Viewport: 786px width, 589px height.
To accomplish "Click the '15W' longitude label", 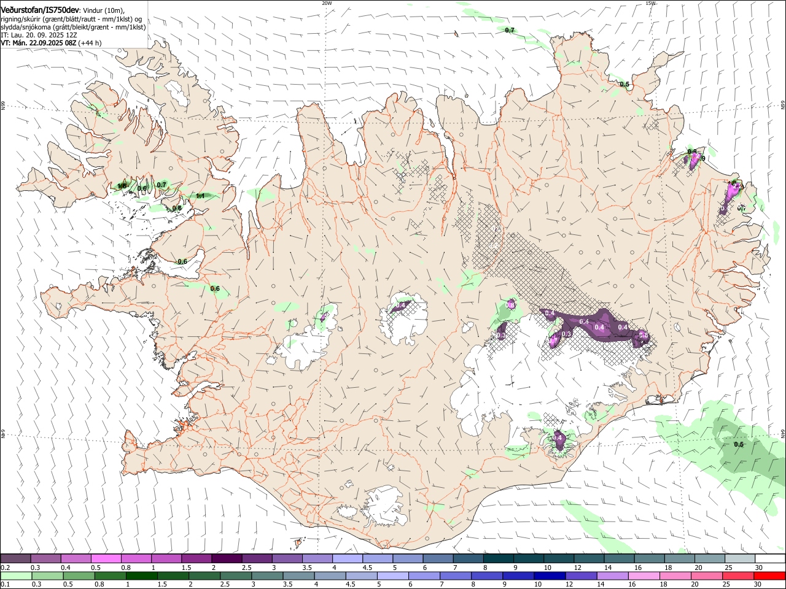I will 650,3.
